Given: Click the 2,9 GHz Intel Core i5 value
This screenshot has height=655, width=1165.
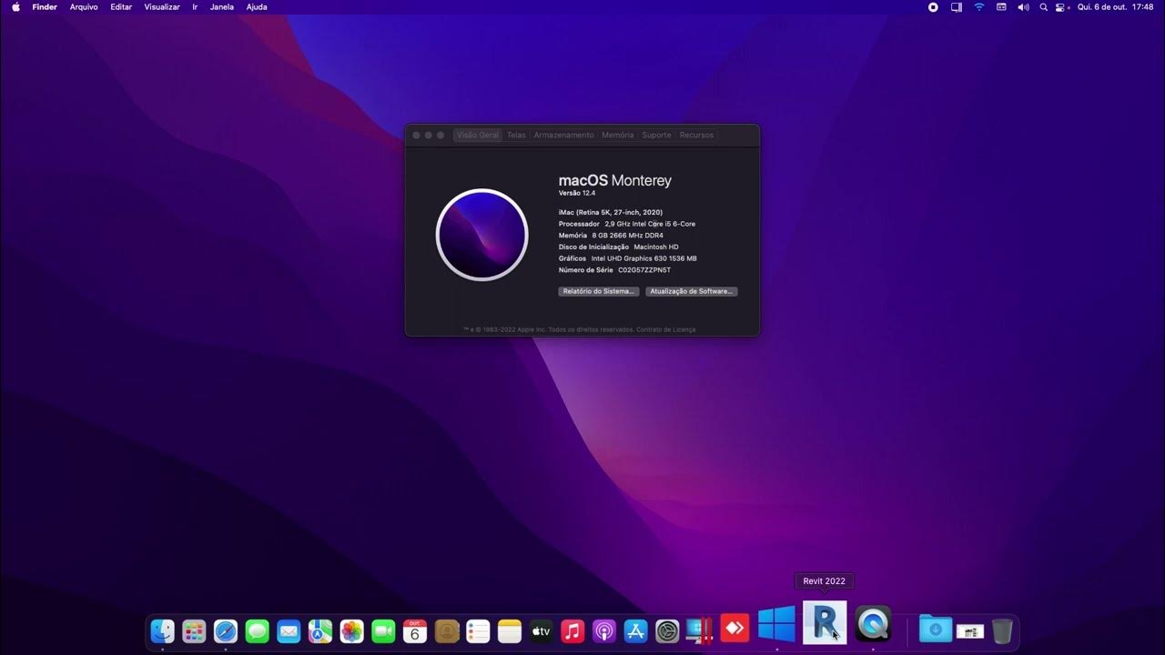Looking at the screenshot, I should coord(650,224).
